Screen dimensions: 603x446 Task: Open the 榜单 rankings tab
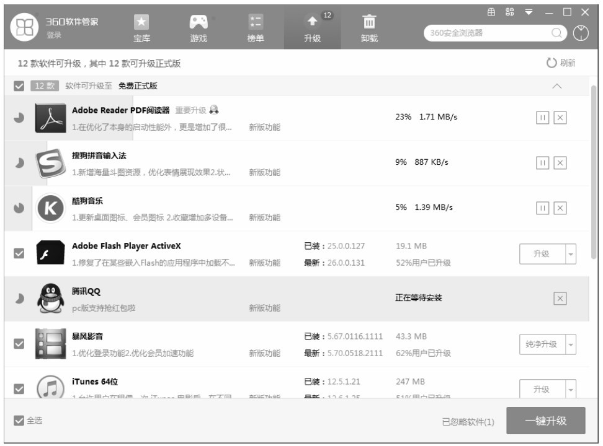pos(256,28)
